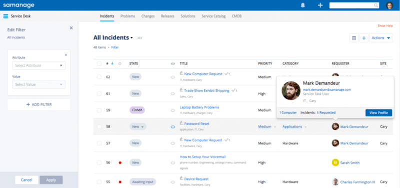Open Laptop Battery Problems incident
400x188 pixels.
[x=199, y=107]
